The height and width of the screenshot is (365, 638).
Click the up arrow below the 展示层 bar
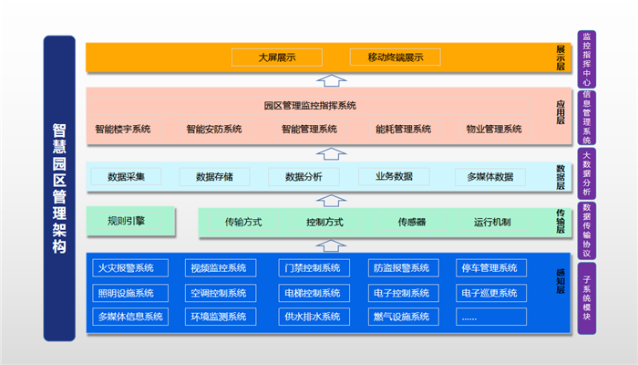(x=334, y=80)
